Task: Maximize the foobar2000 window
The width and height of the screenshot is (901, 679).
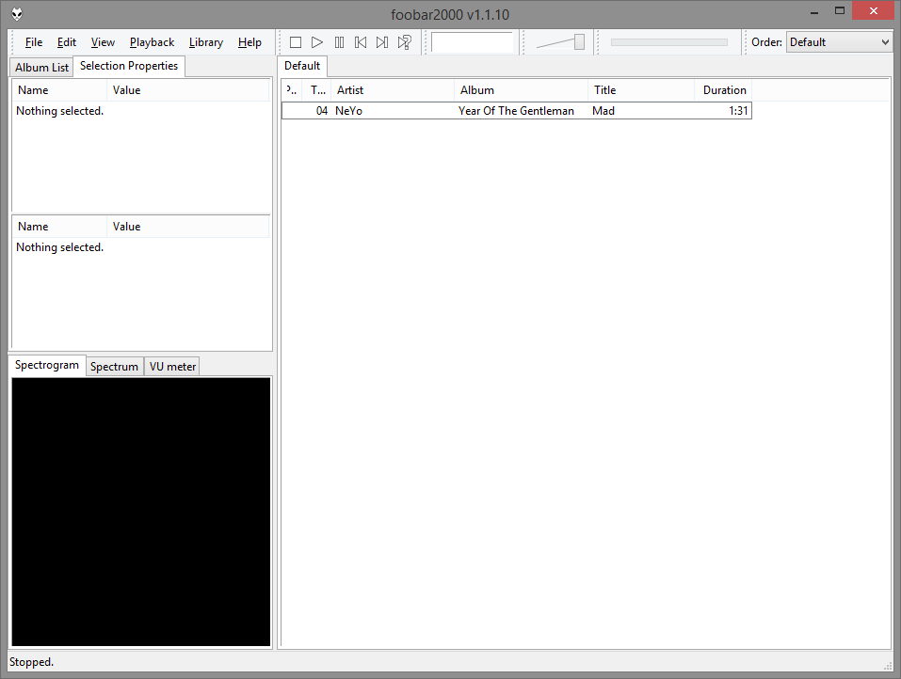Action: pos(840,11)
